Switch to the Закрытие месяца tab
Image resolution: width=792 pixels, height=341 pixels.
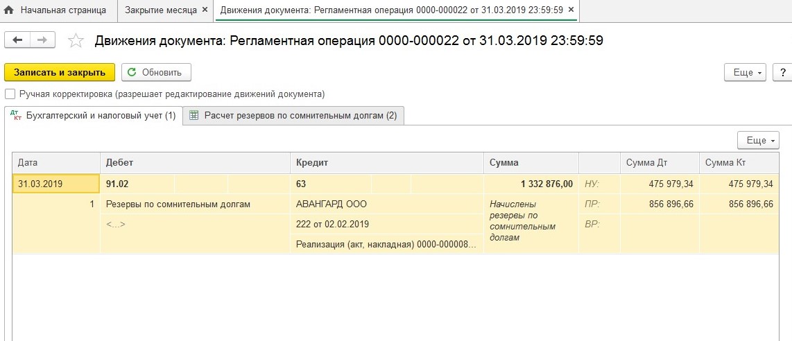click(160, 10)
